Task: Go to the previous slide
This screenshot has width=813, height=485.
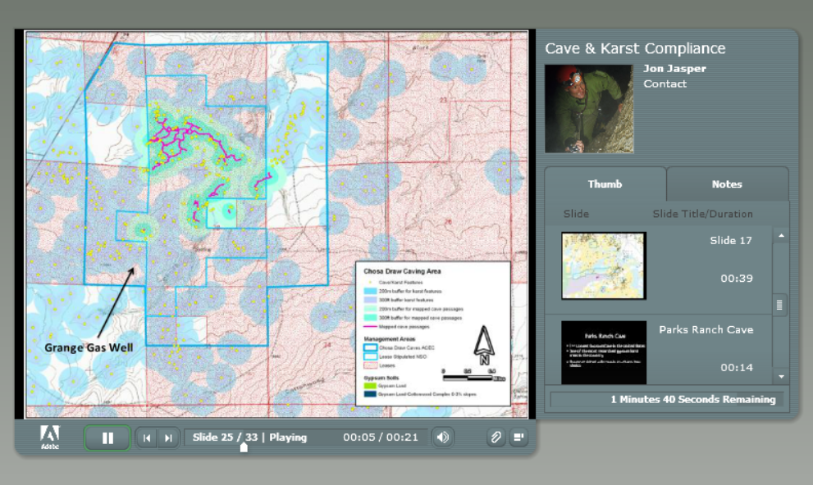Action: 147,438
